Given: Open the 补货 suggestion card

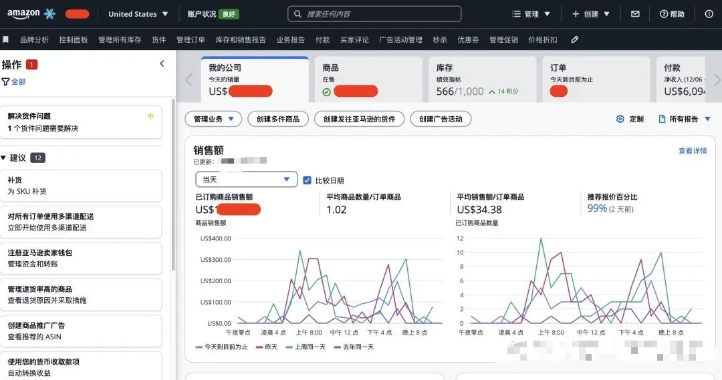Looking at the screenshot, I should [81, 186].
